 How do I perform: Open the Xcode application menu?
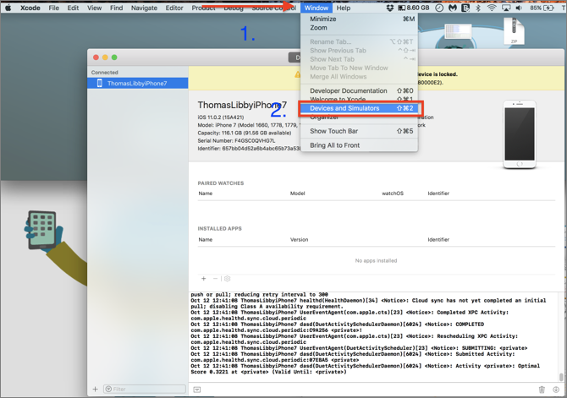(30, 8)
